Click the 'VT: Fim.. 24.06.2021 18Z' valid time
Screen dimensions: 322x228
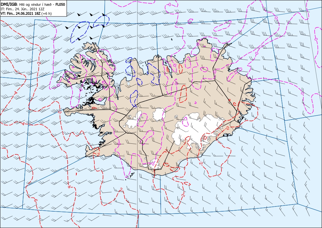21,14
